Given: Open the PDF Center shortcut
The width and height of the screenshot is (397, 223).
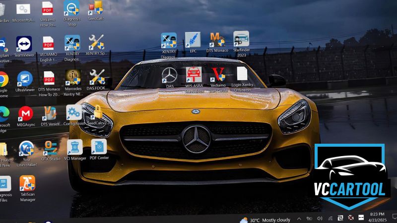Looking at the screenshot, I should pyautogui.click(x=99, y=149).
